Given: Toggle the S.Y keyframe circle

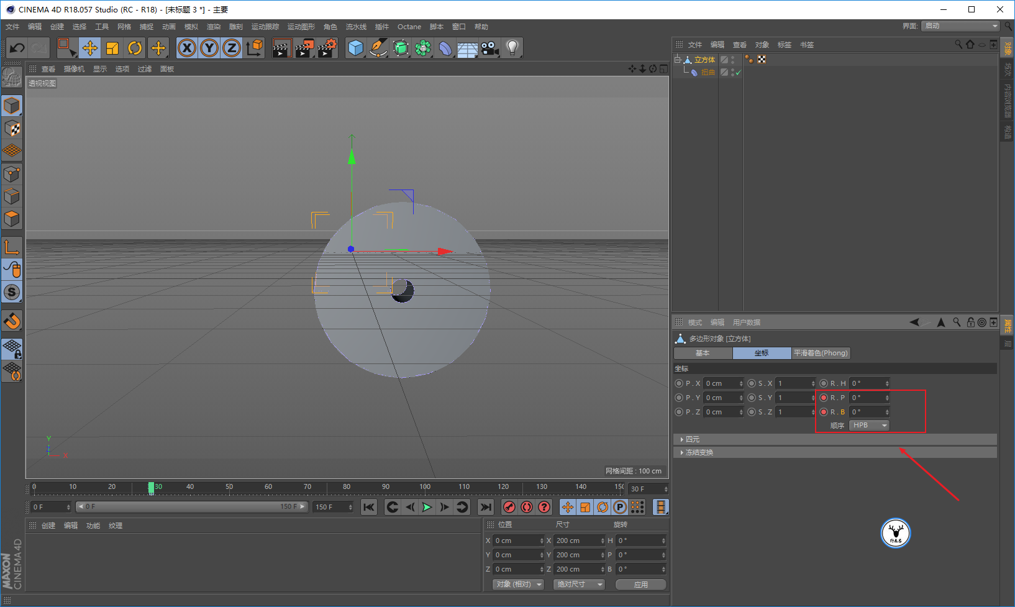Looking at the screenshot, I should point(752,398).
